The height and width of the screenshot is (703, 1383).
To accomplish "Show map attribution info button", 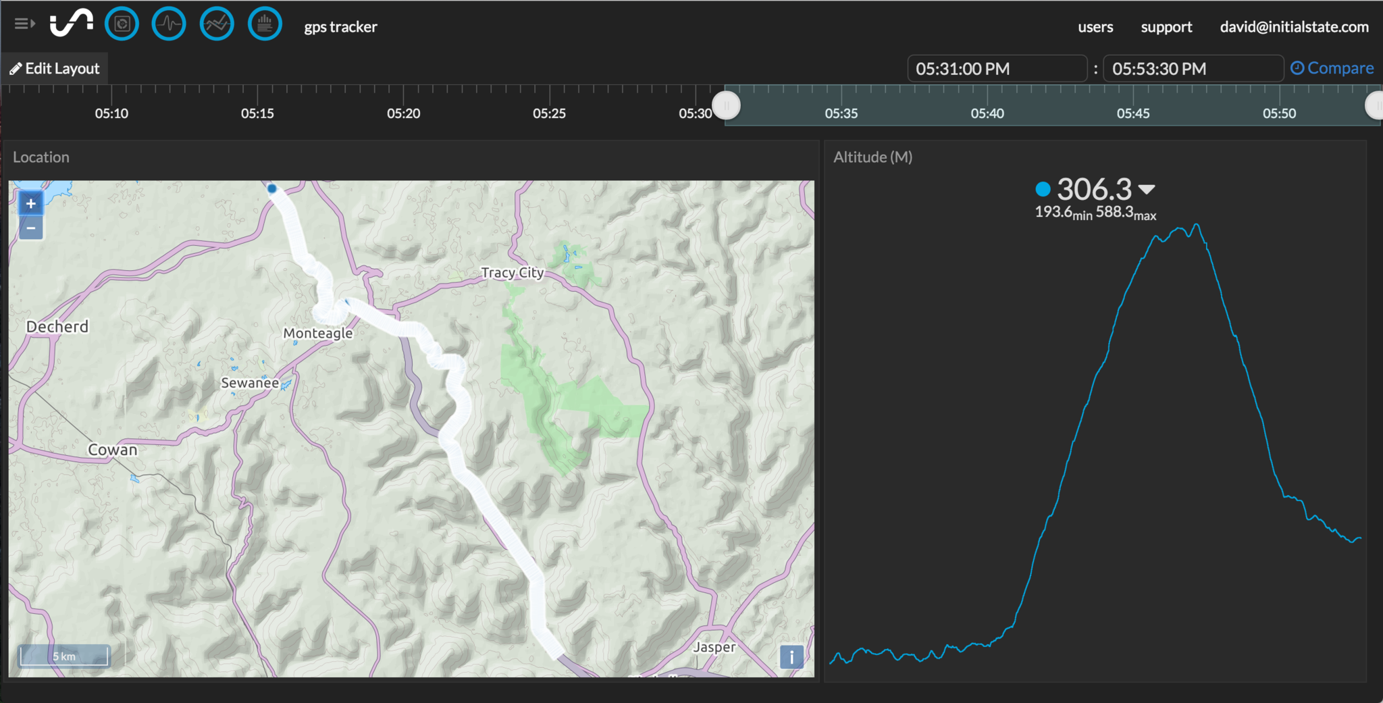I will [x=791, y=656].
